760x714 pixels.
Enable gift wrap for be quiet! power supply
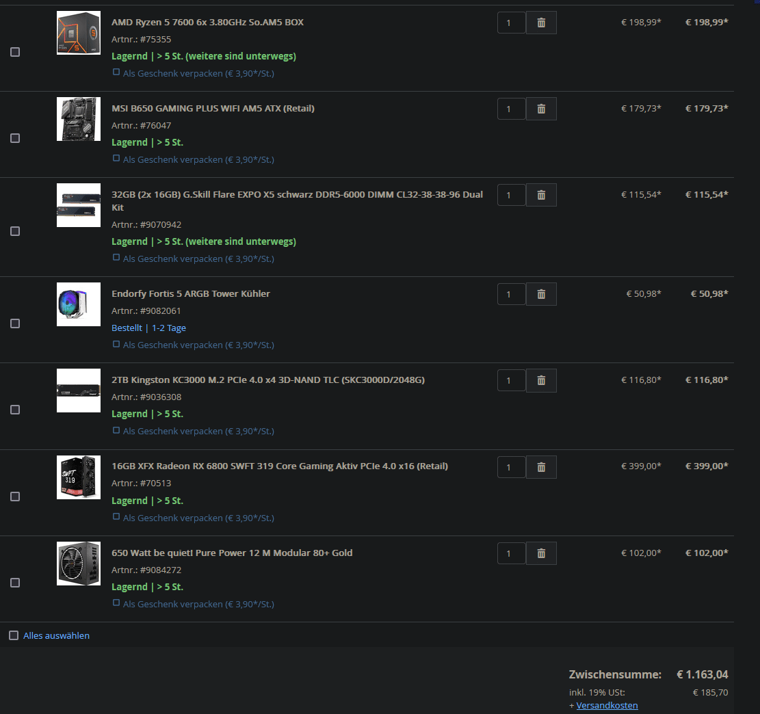(116, 603)
